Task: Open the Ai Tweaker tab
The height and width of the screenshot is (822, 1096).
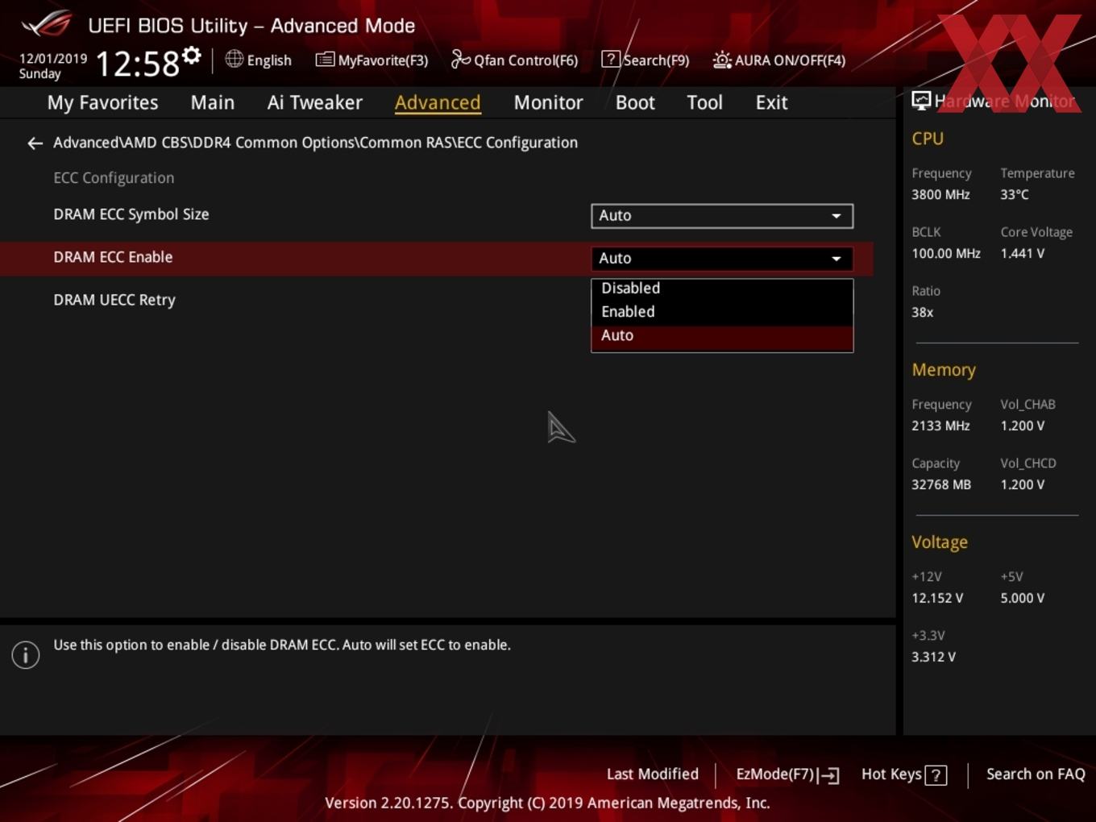Action: coord(314,102)
